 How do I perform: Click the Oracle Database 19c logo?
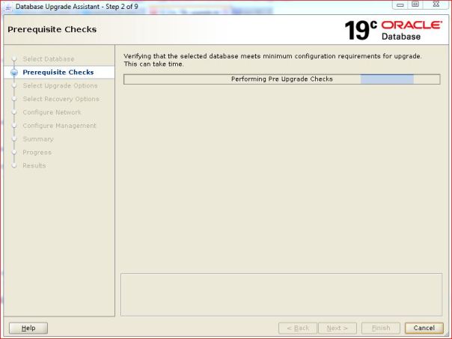394,29
